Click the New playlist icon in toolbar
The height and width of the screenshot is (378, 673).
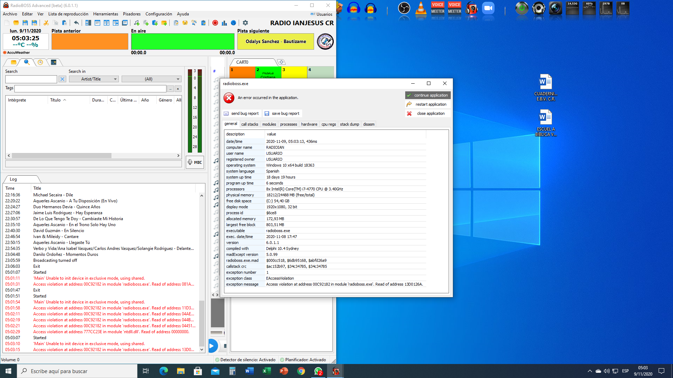7,23
